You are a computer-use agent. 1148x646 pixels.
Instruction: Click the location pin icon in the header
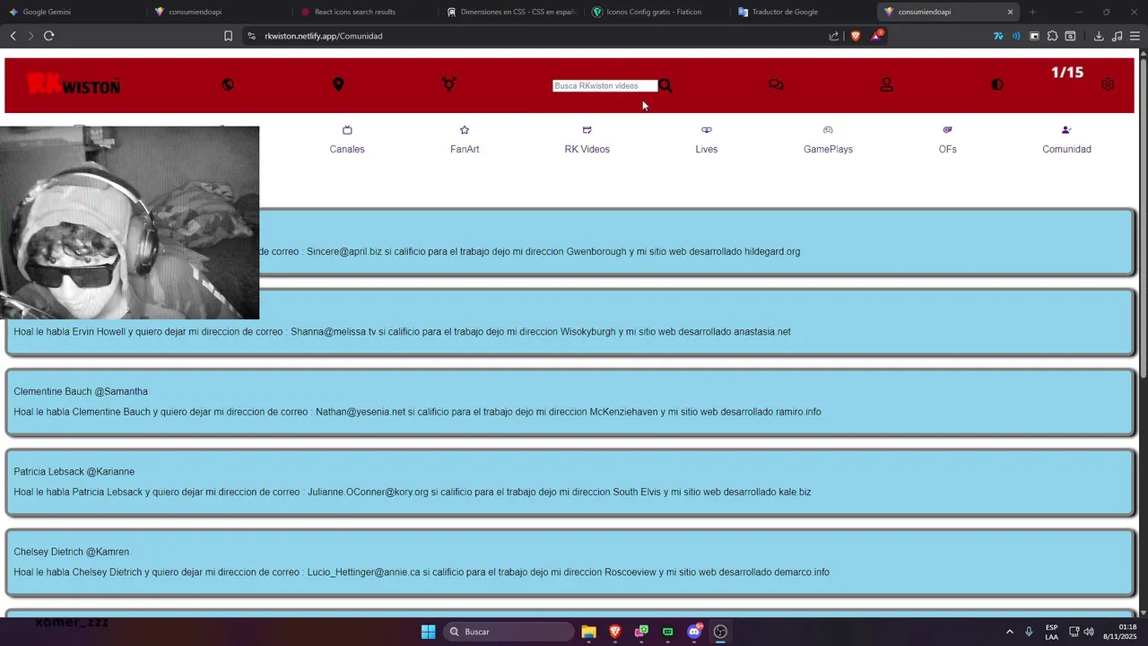click(x=338, y=84)
